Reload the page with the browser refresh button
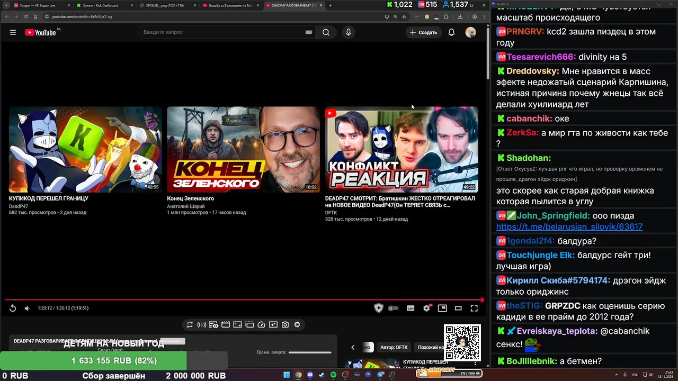 click(25, 16)
